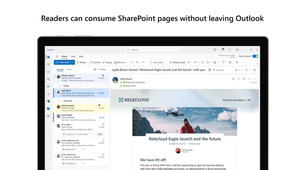The image size is (305, 170).
Task: Open the More apps grid icon
Action: point(48,116)
